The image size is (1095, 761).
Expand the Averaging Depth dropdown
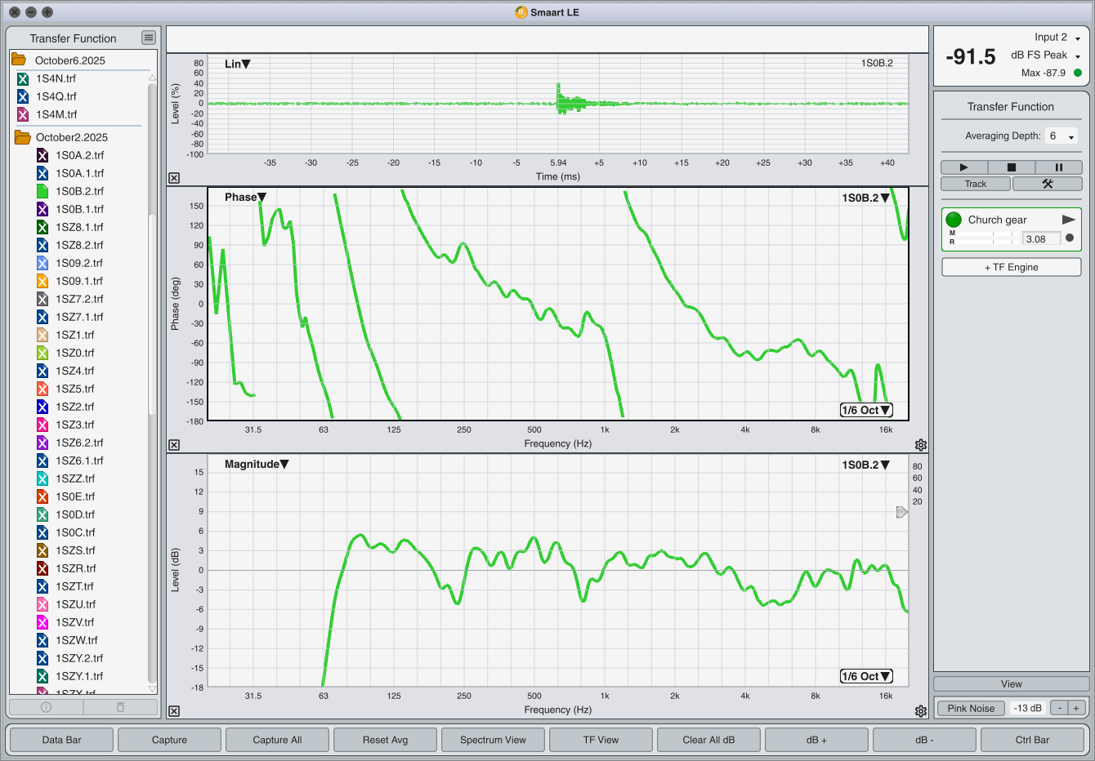click(x=1061, y=136)
